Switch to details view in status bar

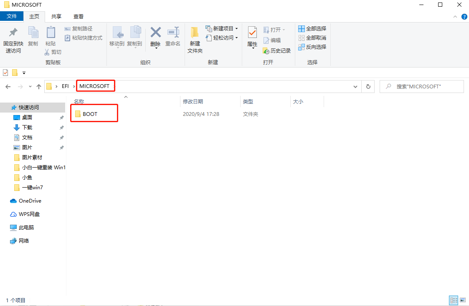click(x=454, y=300)
